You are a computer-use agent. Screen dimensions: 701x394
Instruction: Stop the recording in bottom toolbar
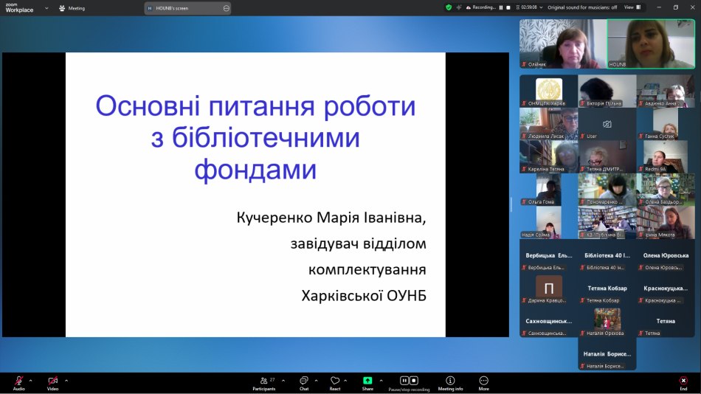414,381
